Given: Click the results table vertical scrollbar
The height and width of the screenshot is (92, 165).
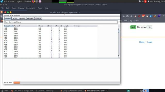Looking at the screenshot, I should pyautogui.click(x=119, y=42).
